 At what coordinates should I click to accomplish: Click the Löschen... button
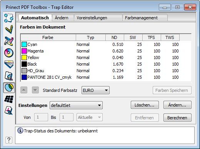(x=145, y=105)
